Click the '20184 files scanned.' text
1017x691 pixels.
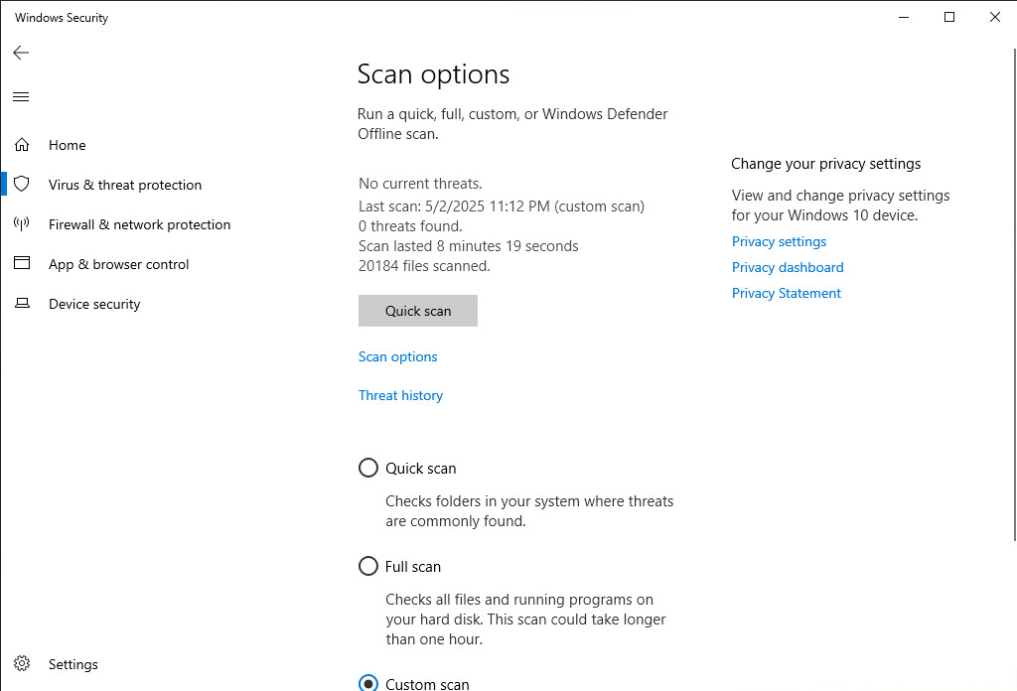(x=424, y=266)
